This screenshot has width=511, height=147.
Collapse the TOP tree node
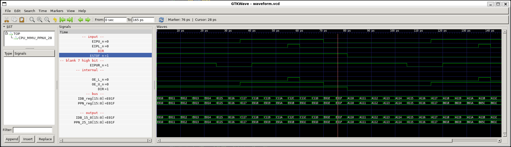[6, 33]
